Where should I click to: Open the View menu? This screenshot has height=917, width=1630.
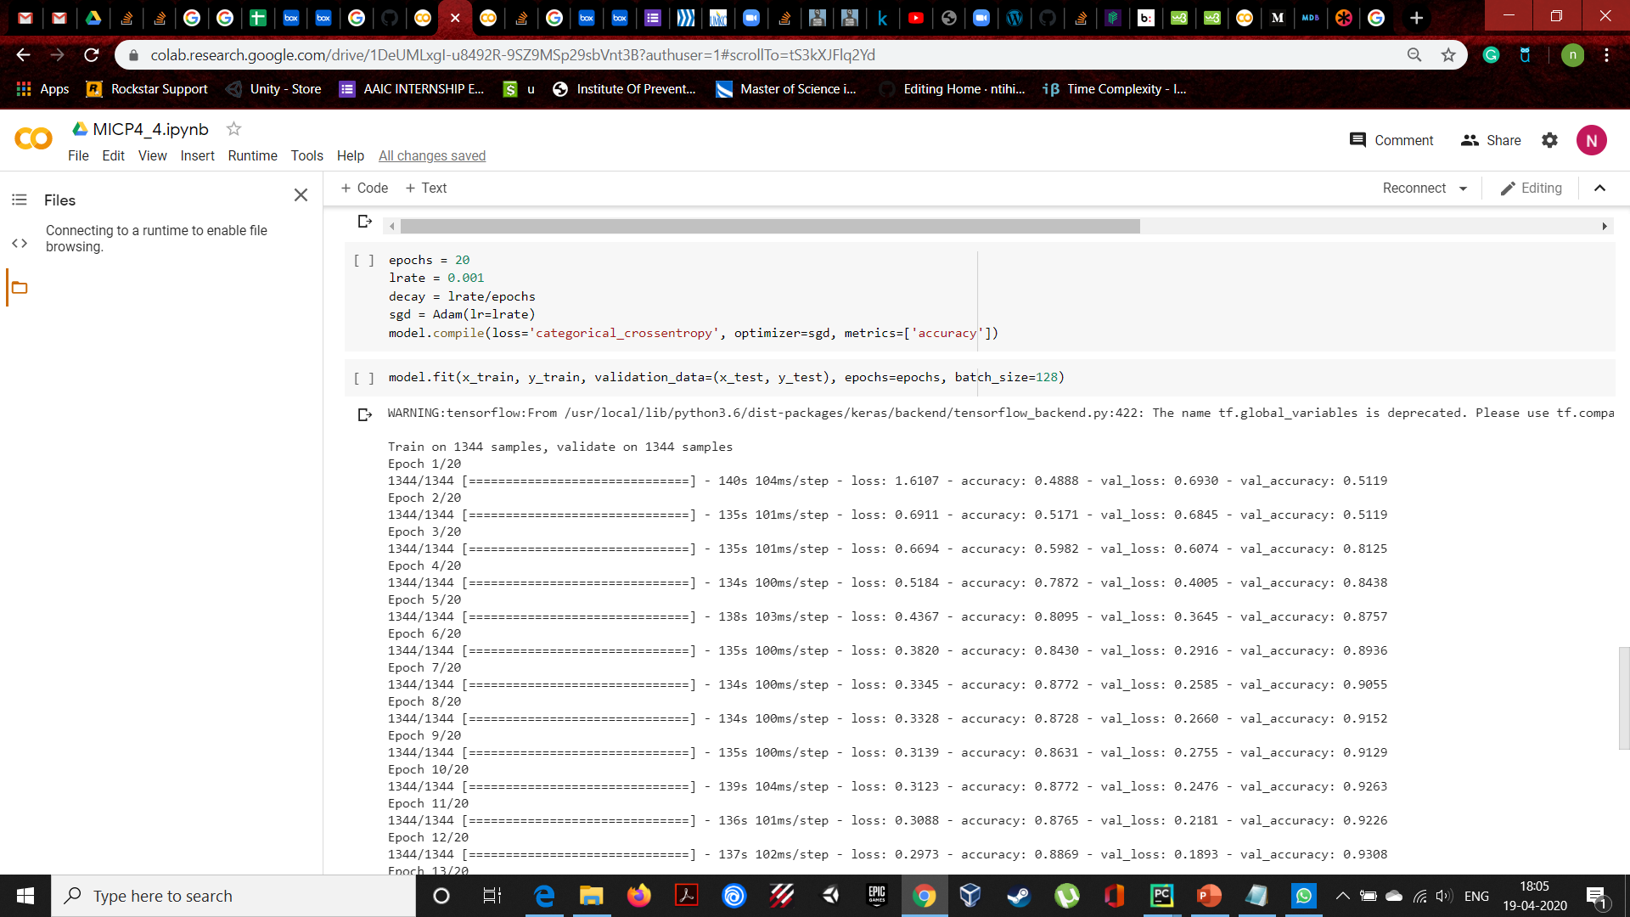click(x=153, y=155)
